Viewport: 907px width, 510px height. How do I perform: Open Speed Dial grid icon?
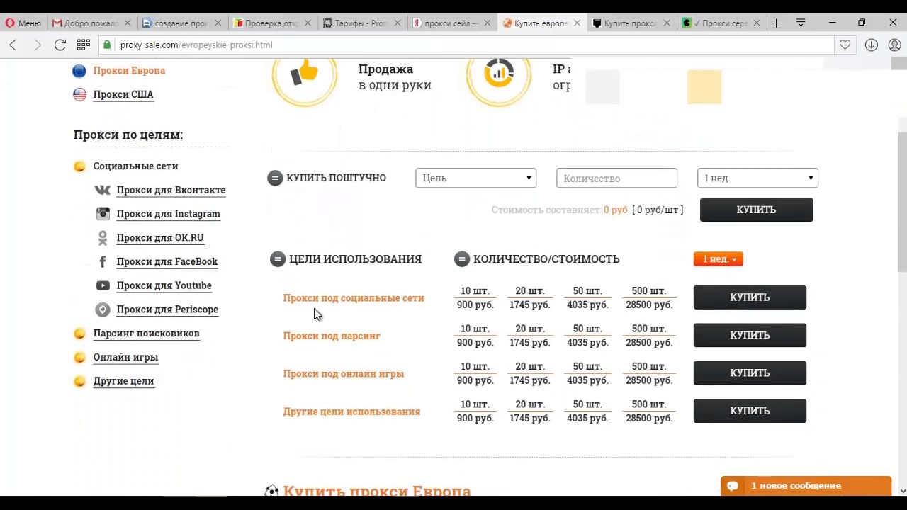tap(83, 45)
